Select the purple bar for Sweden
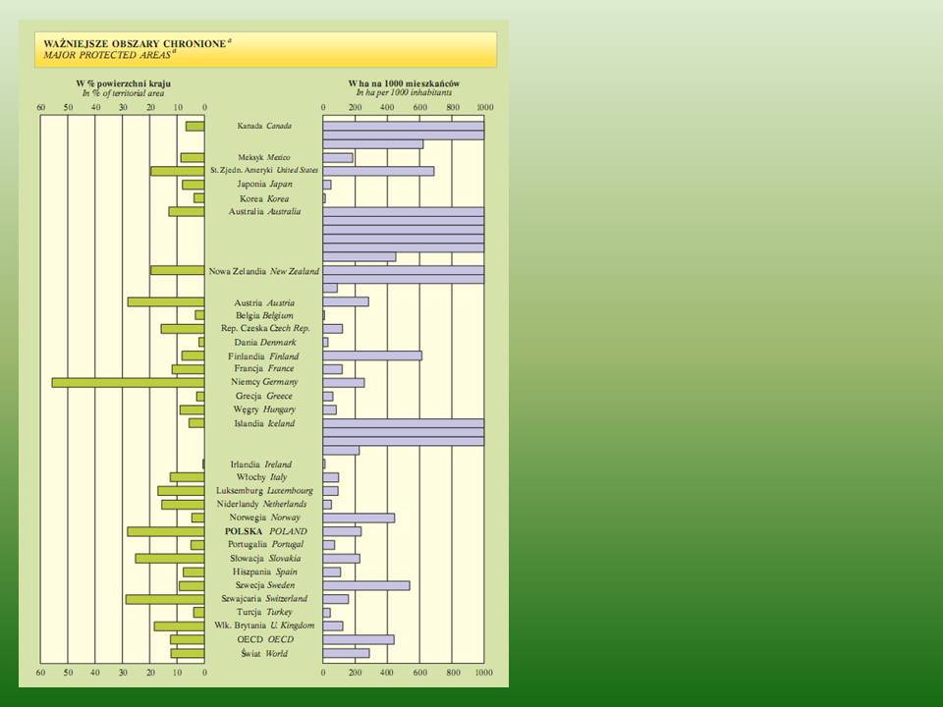This screenshot has width=943, height=707. [x=366, y=585]
